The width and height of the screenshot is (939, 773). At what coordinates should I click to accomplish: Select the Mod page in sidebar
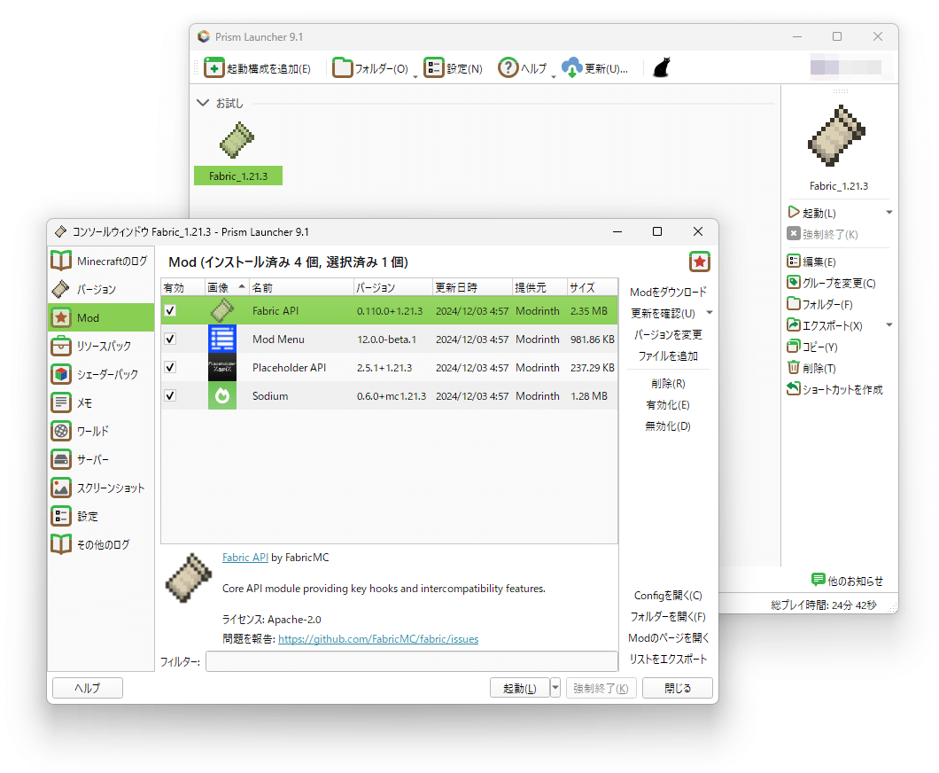(x=101, y=317)
